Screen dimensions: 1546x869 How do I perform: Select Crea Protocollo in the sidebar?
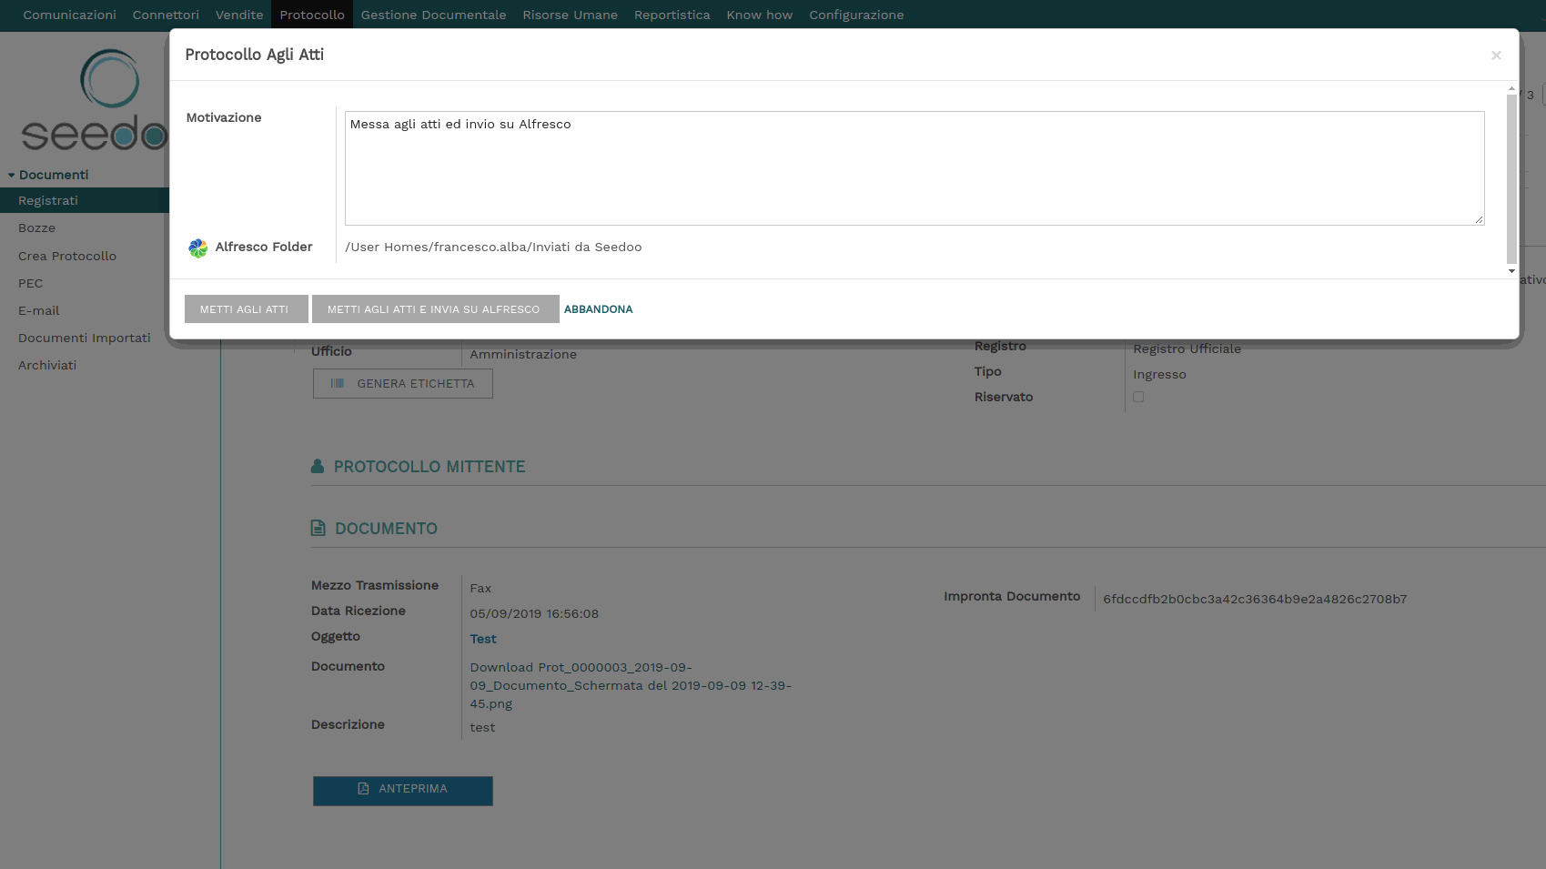click(x=67, y=257)
